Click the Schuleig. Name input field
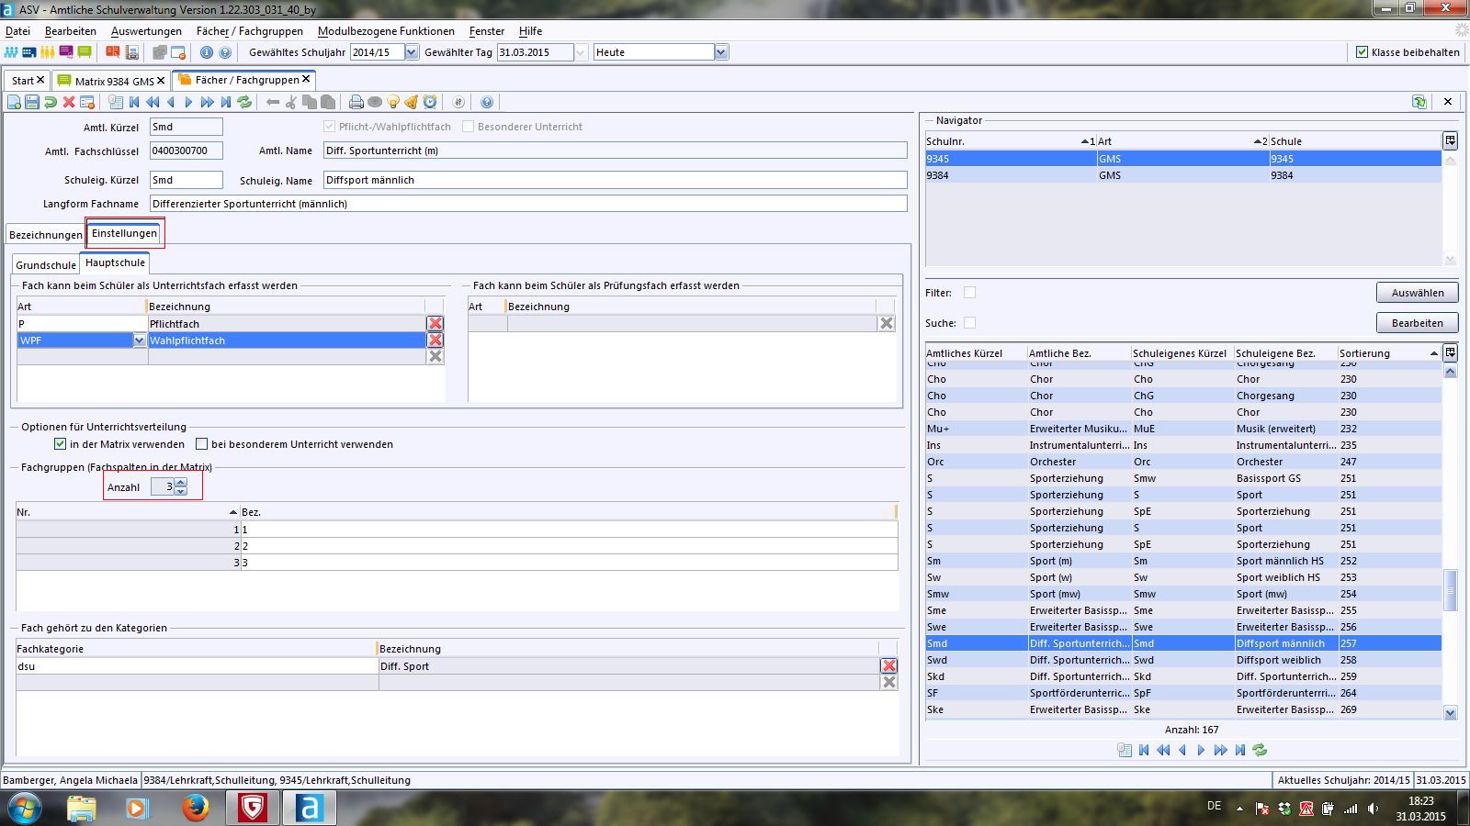The width and height of the screenshot is (1470, 826). click(615, 180)
